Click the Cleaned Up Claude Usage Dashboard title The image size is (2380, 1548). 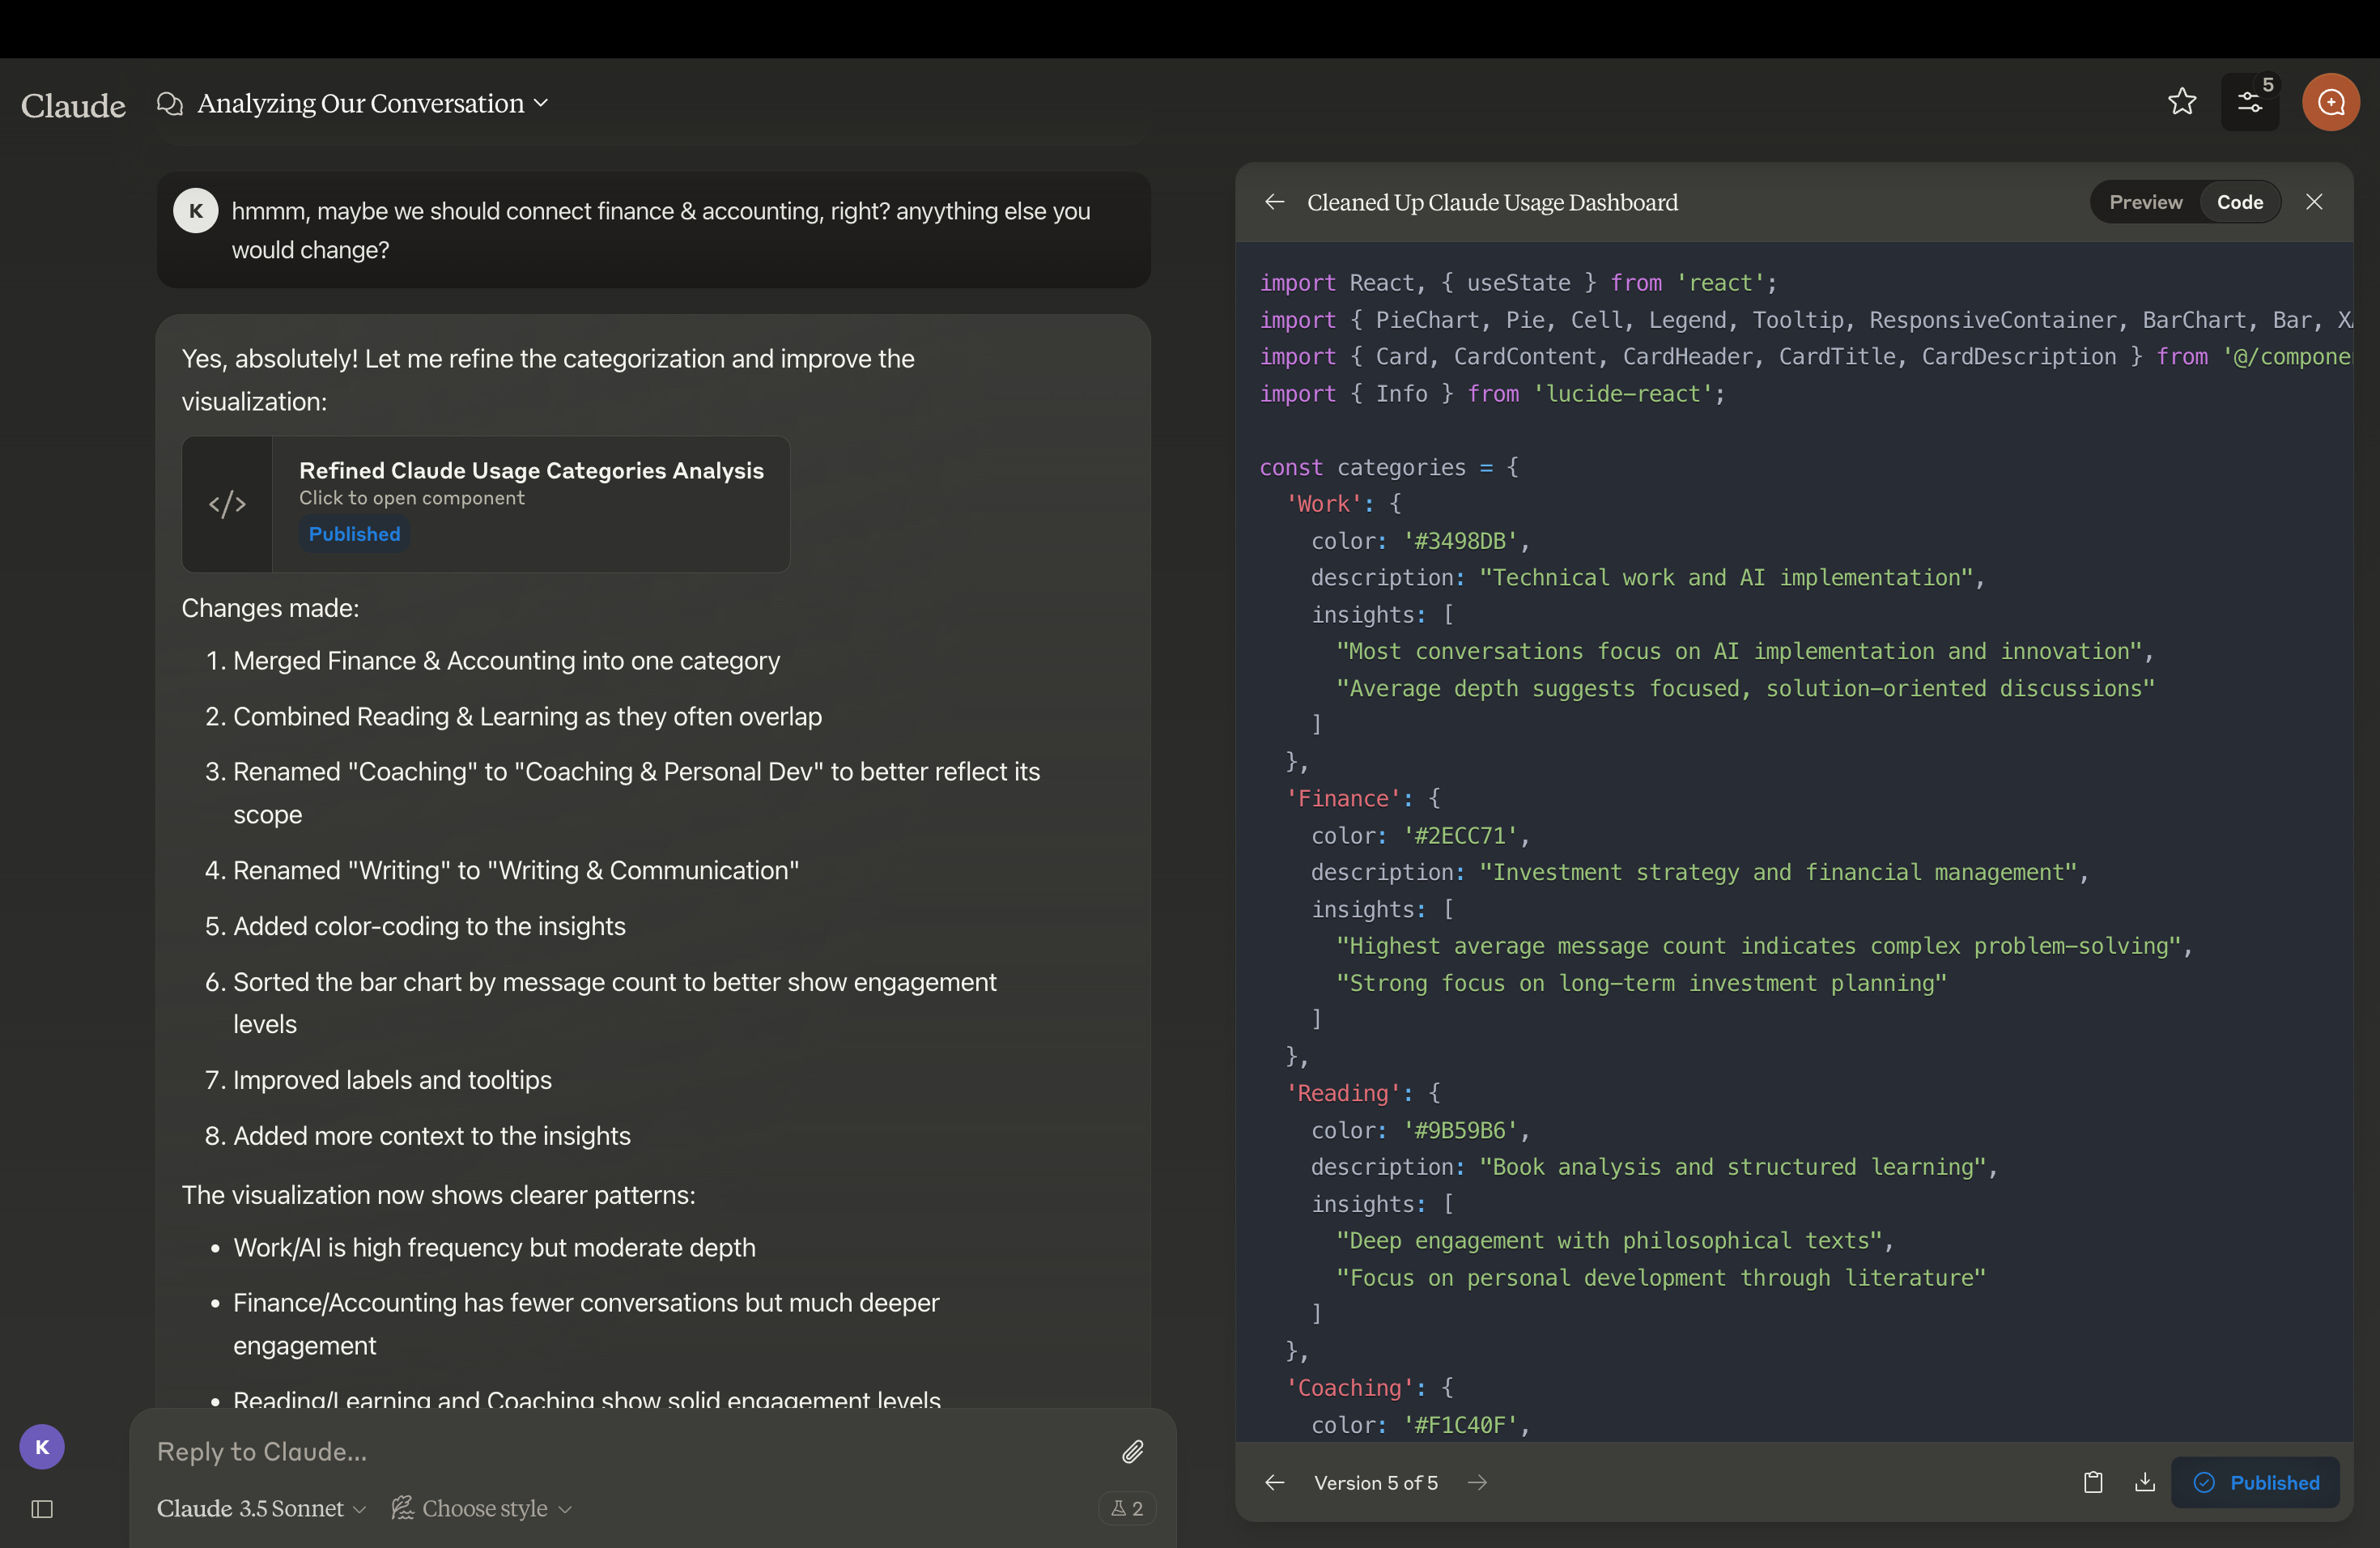1492,202
